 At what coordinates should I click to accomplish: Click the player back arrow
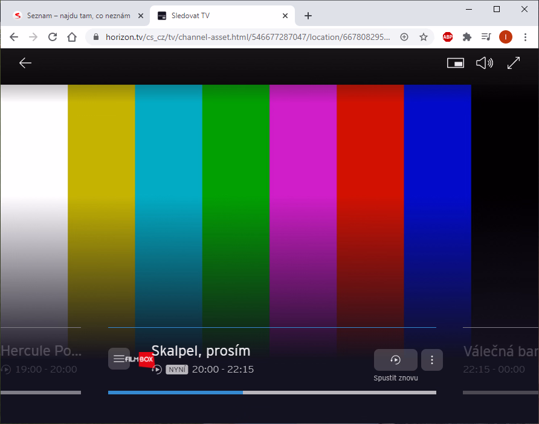(25, 63)
